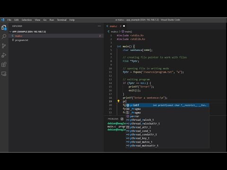This screenshot has width=227, height=170.
Task: Choose the second _Pragma suggestion
Action: 167,112
